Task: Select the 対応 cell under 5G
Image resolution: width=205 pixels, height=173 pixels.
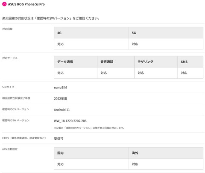Action: [166, 44]
